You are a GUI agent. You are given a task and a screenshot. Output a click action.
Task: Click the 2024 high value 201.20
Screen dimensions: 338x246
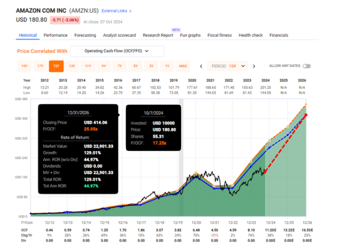pos(266,87)
